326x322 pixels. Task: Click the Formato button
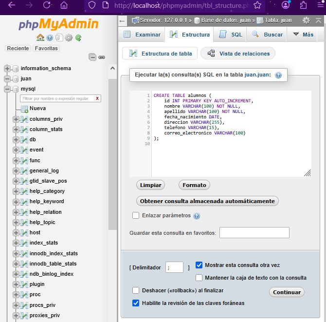pos(194,185)
